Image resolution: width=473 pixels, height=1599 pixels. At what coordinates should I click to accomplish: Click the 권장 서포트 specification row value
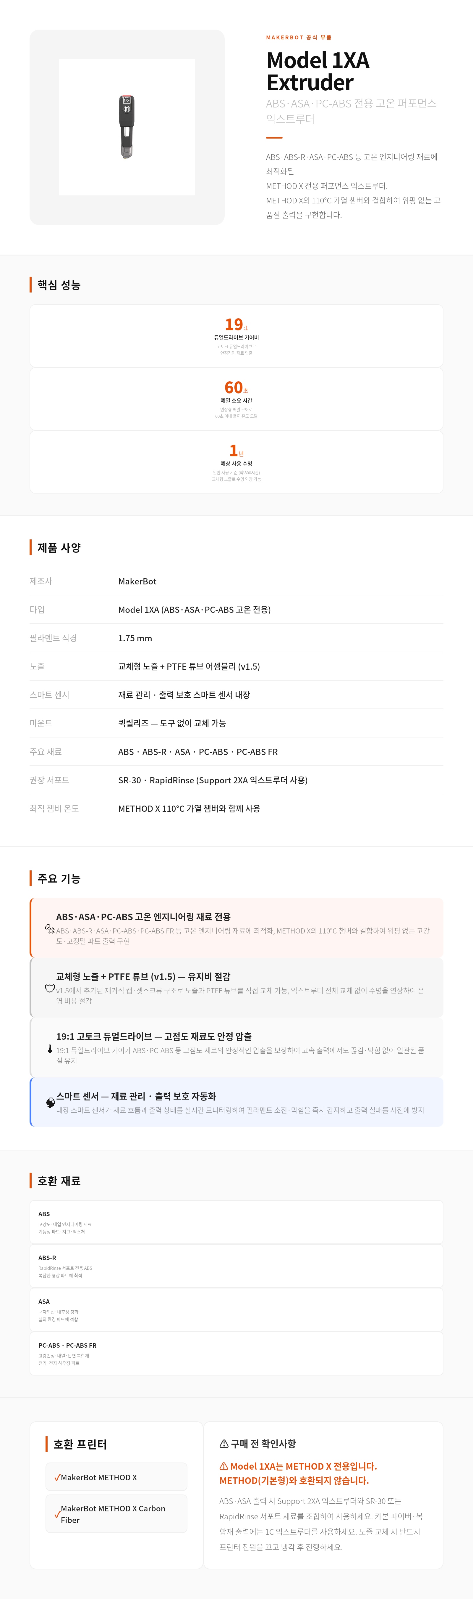[x=213, y=780]
